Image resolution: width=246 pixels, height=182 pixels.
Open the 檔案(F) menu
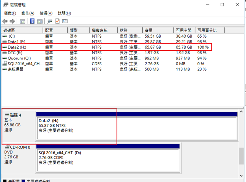click(10, 13)
